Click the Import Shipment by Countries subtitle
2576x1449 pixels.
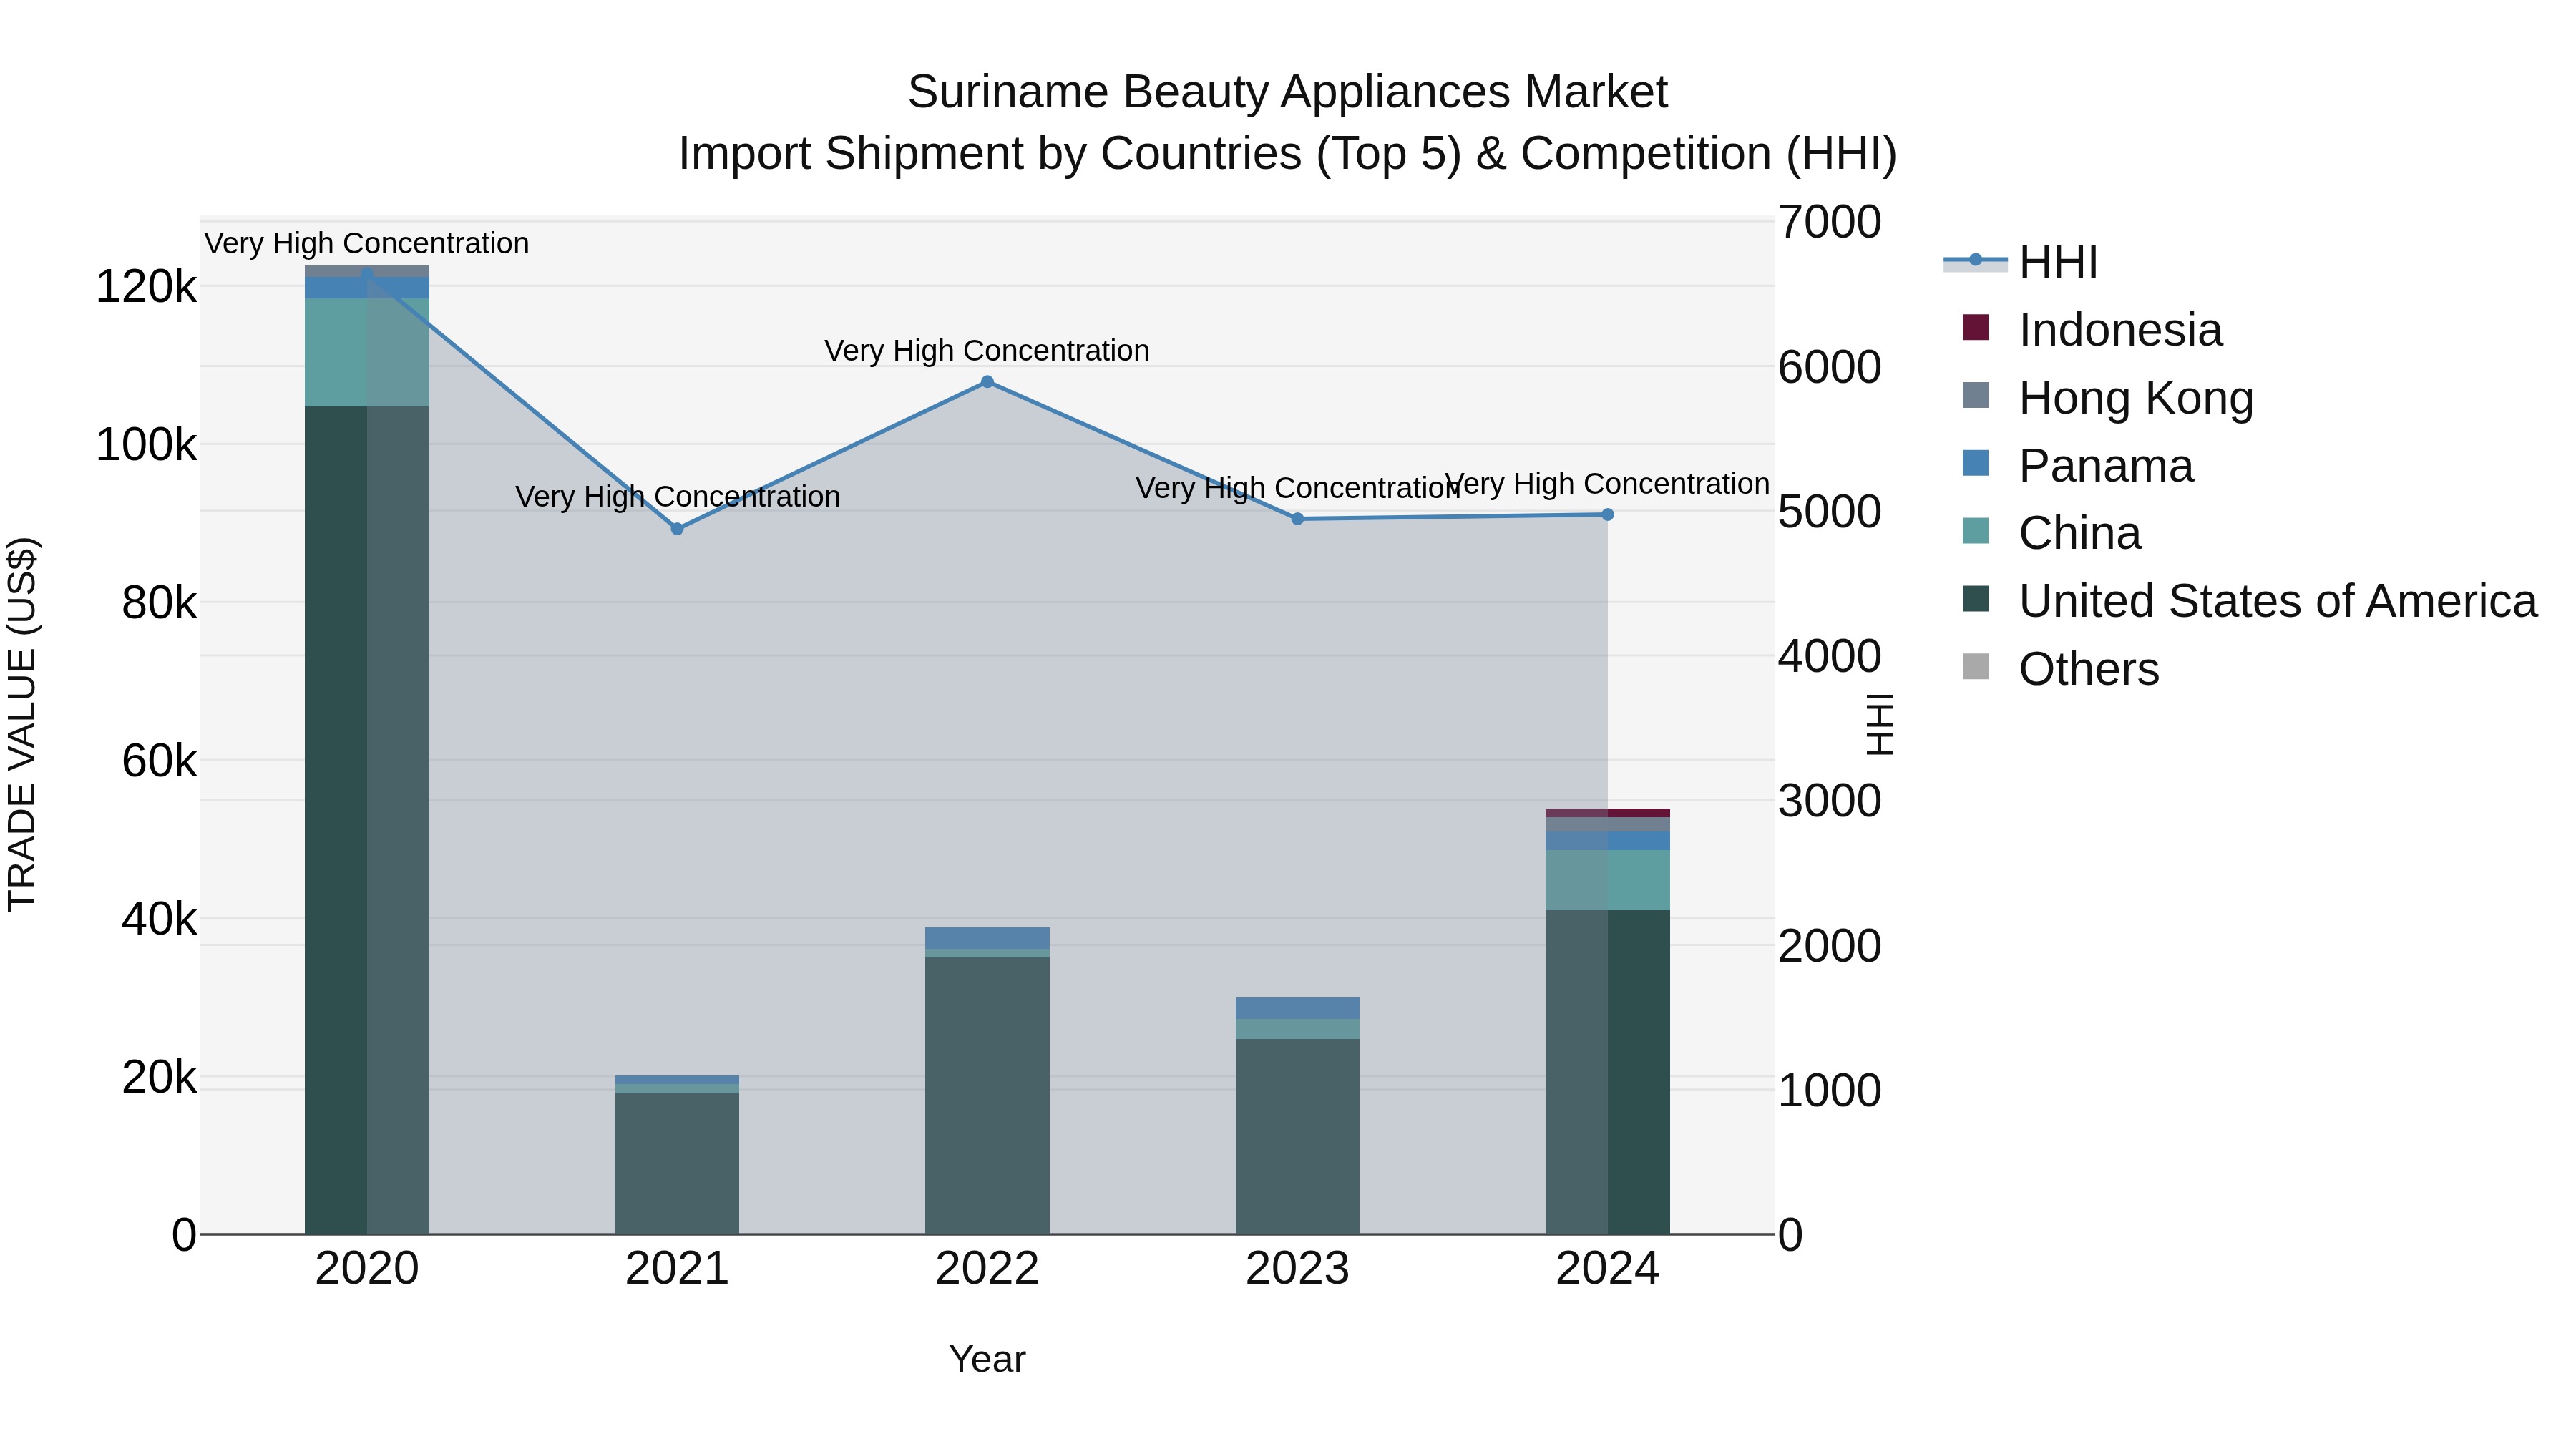click(x=1287, y=154)
